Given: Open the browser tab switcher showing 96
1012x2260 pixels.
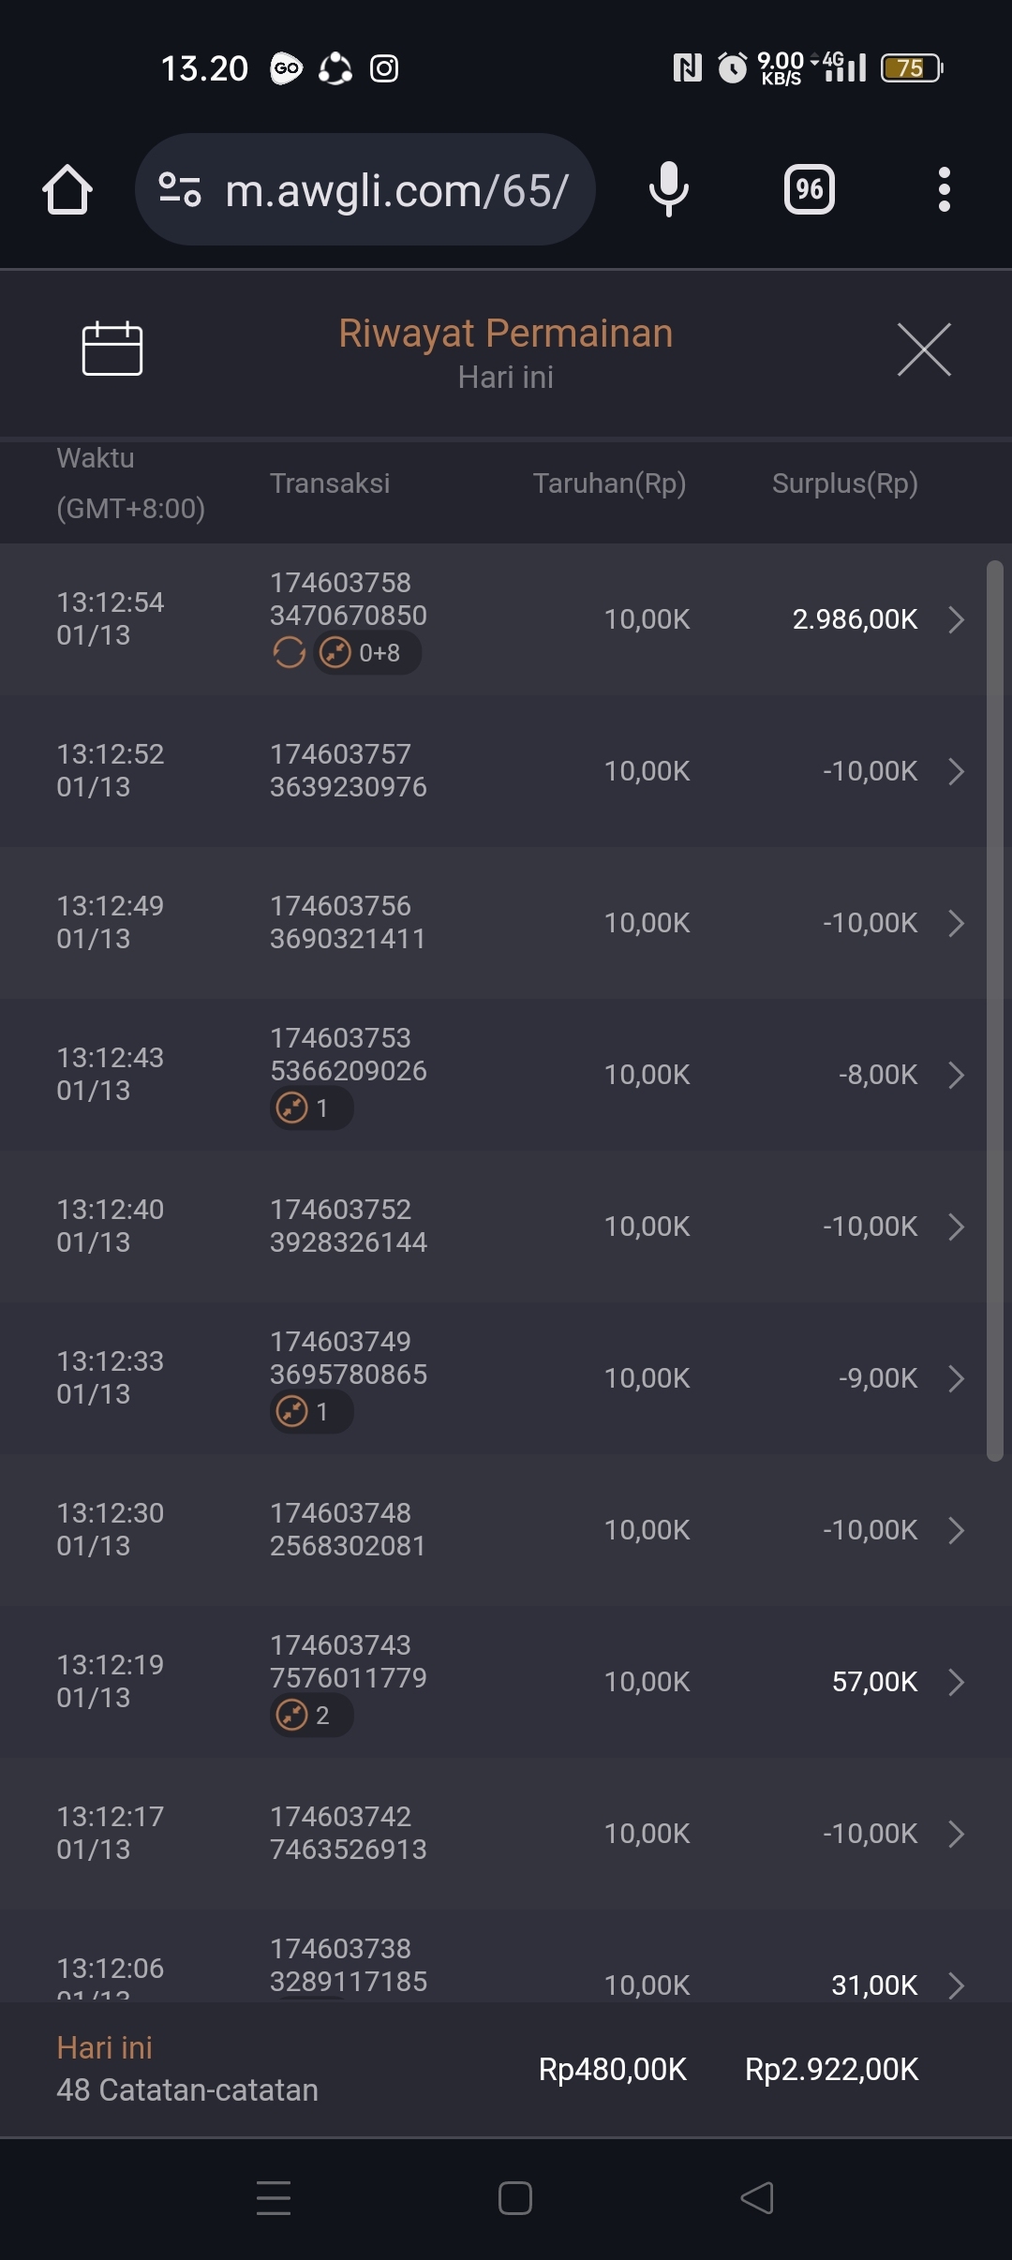Looking at the screenshot, I should click(x=810, y=190).
